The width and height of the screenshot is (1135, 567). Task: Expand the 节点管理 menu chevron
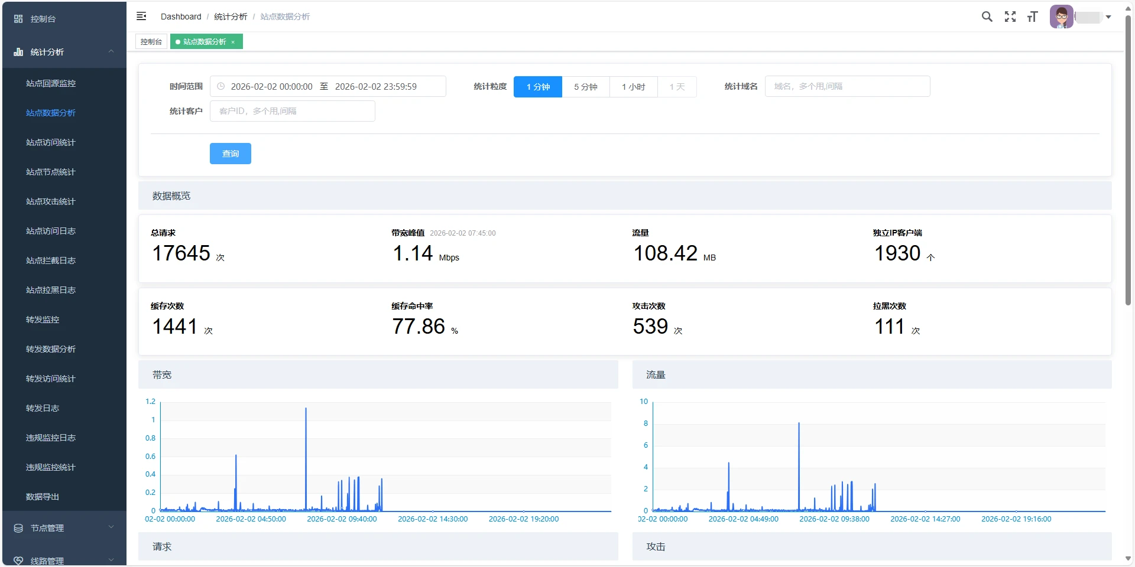[111, 527]
